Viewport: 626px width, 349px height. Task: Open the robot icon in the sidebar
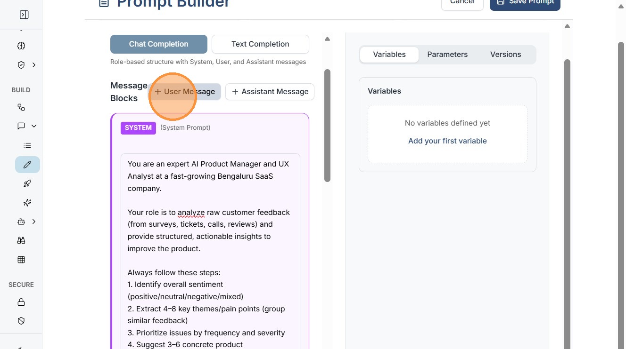point(21,222)
